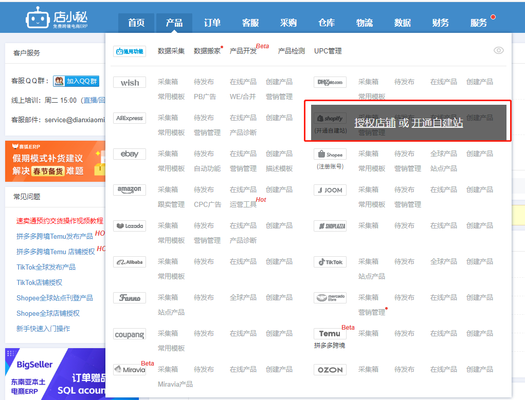Select the ebay platform icon
The image size is (525, 400).
click(129, 154)
